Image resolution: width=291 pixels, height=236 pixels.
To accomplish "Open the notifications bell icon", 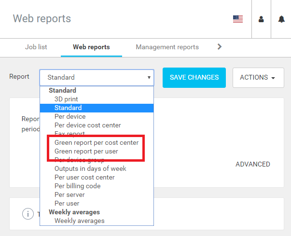I will point(281,19).
